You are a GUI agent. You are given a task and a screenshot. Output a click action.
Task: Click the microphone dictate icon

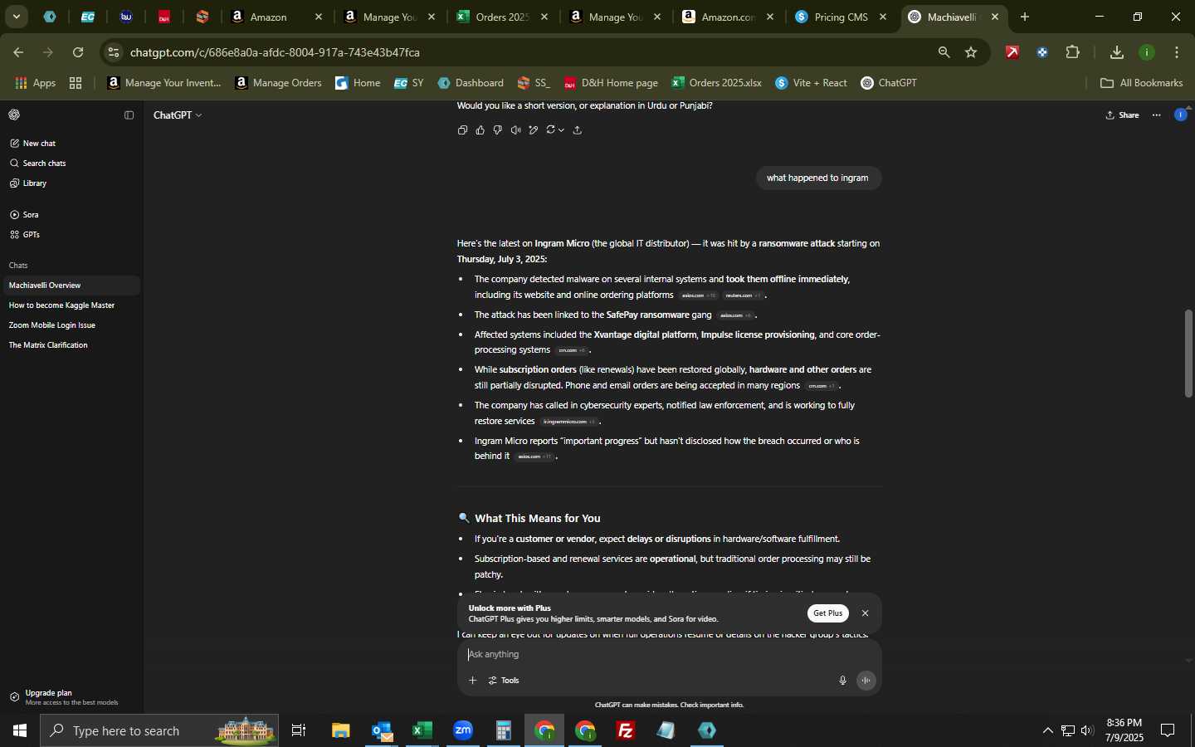pyautogui.click(x=842, y=681)
